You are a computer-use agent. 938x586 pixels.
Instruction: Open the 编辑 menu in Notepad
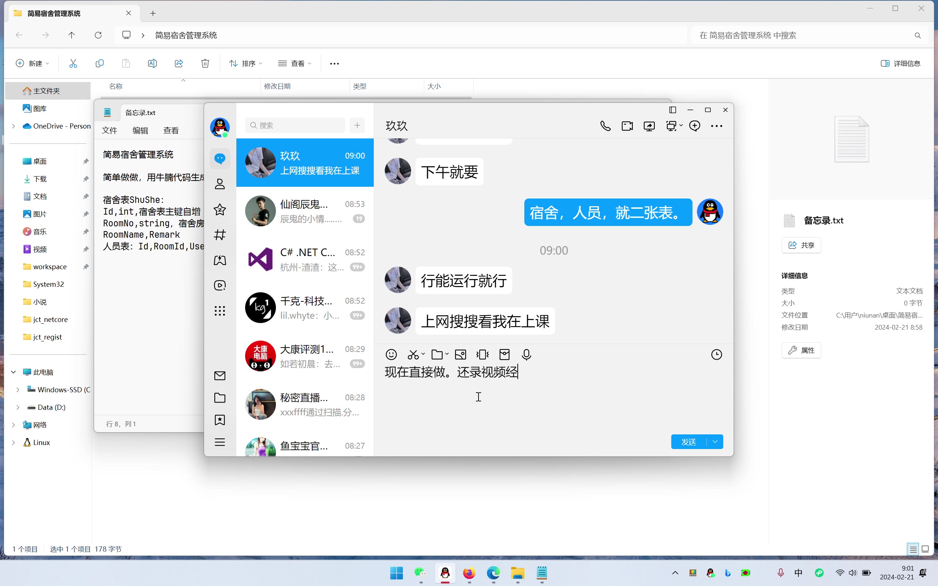(140, 130)
